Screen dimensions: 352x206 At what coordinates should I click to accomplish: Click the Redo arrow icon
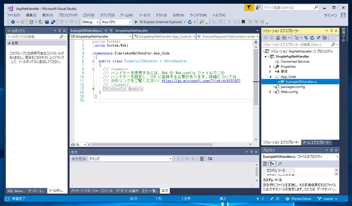click(71, 22)
